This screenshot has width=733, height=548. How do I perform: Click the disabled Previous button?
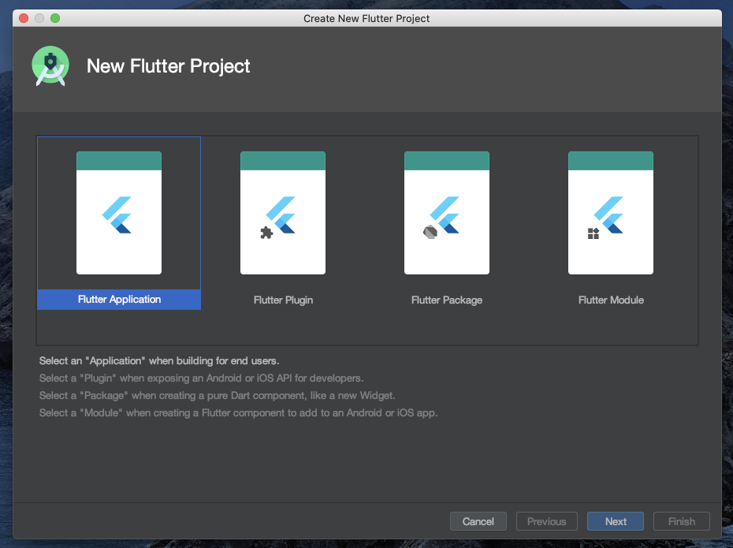pos(547,521)
